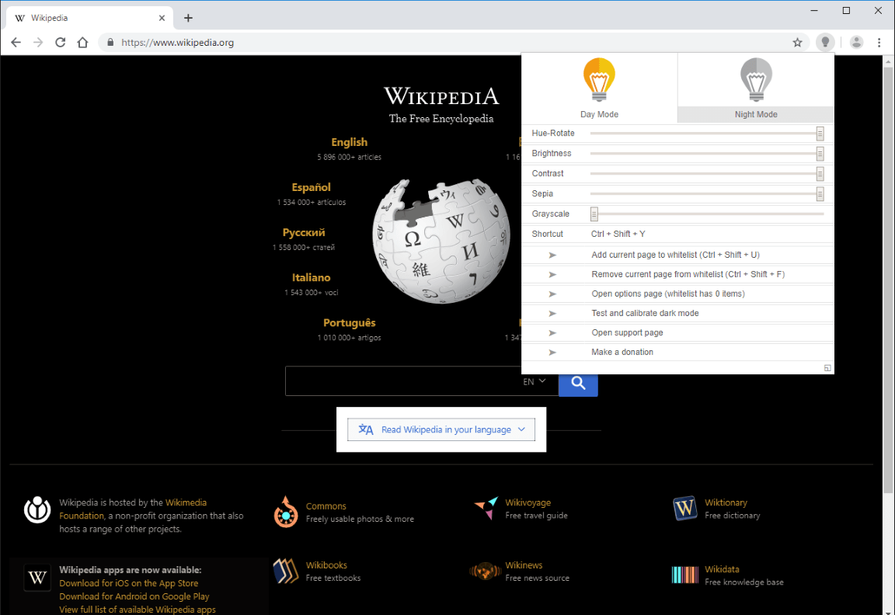The width and height of the screenshot is (895, 615).
Task: Click the Wikibooks logo icon
Action: 286,571
